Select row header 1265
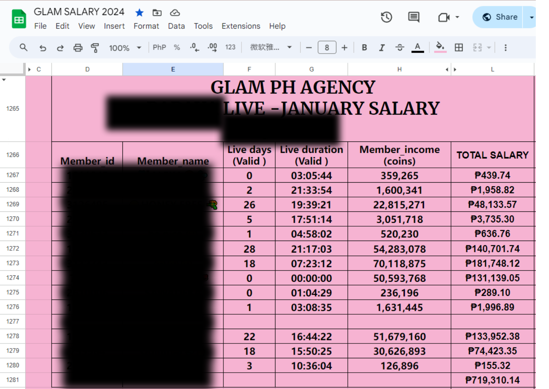This screenshot has height=389, width=549. [x=13, y=109]
